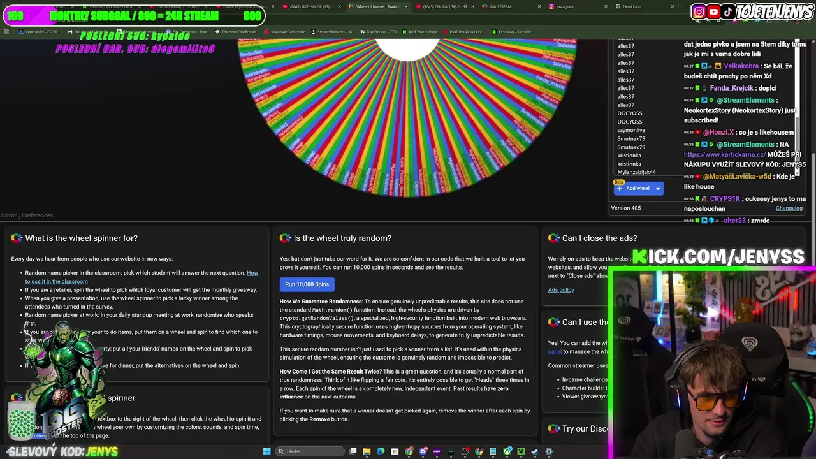This screenshot has height=459, width=816.
Task: Click the chat mention @Honzi.X
Action: coord(718,132)
